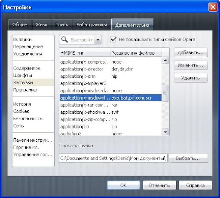
Task: Click the scroll up arrow of MIME list
Action: point(165,61)
